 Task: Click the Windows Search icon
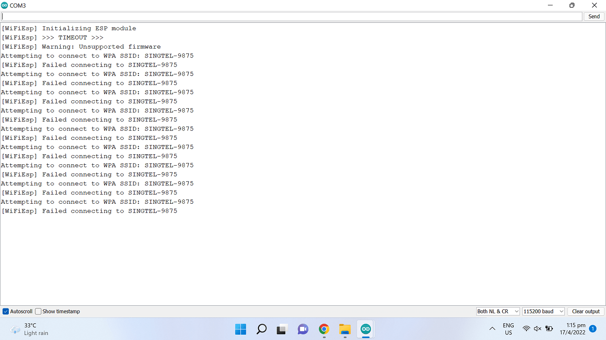click(261, 329)
